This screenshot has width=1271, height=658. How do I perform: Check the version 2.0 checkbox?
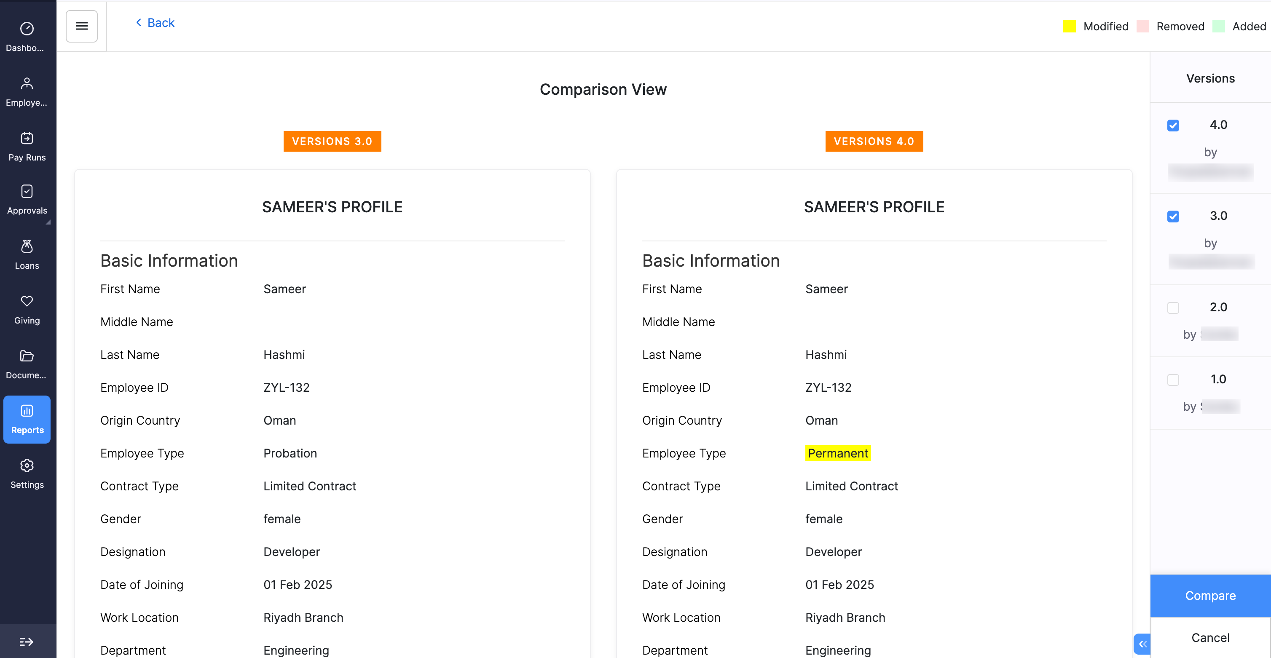(x=1173, y=308)
